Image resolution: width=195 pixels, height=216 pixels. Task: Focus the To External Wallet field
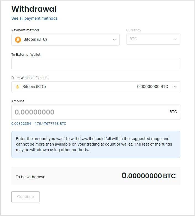(x=96, y=63)
